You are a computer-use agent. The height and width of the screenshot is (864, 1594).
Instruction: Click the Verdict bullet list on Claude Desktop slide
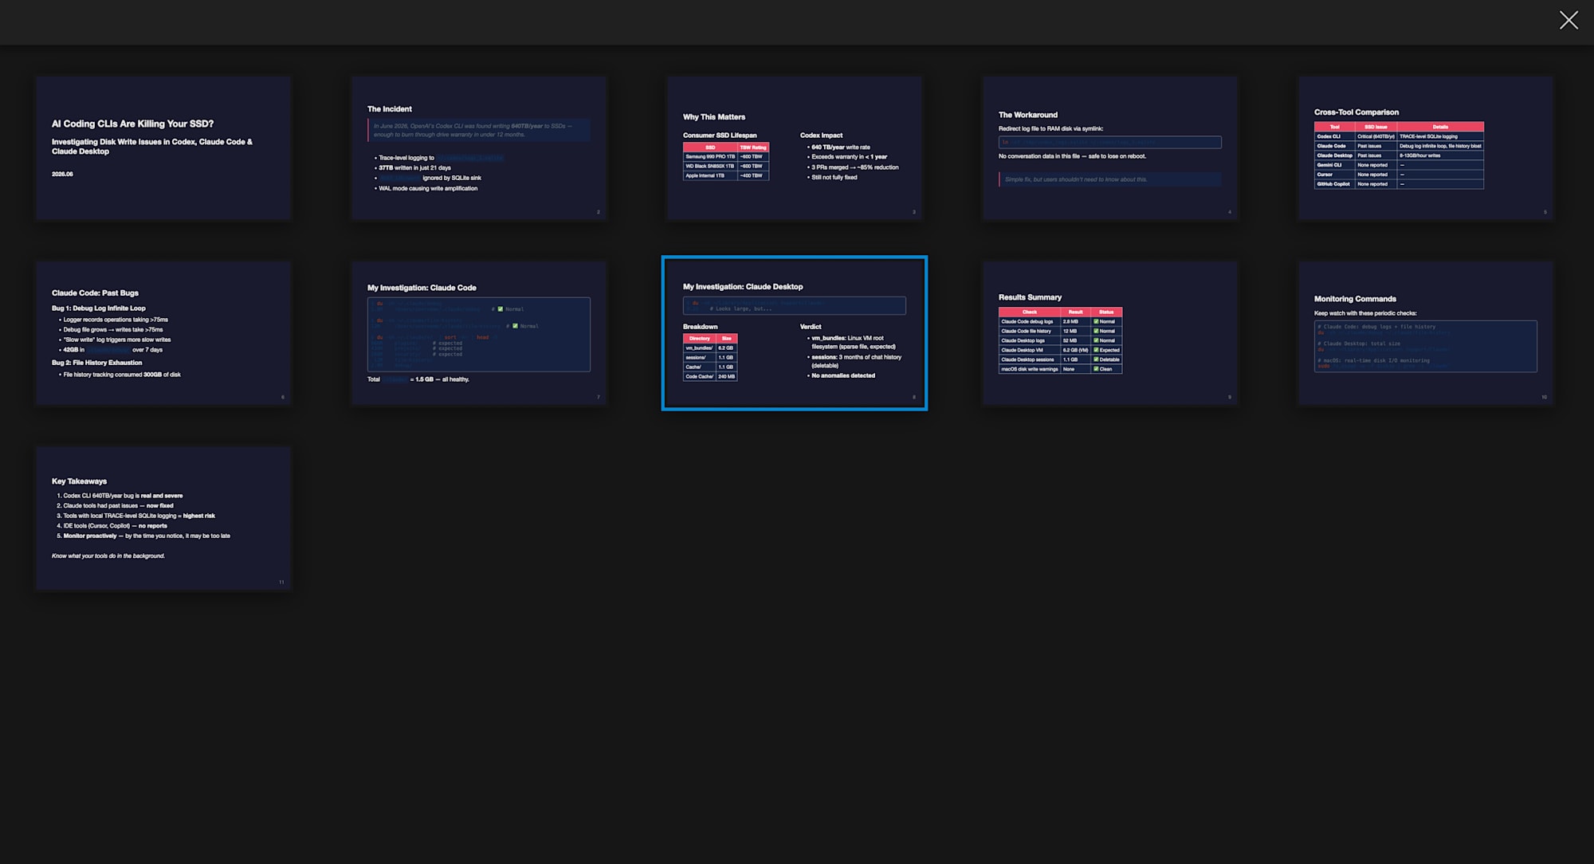(855, 356)
